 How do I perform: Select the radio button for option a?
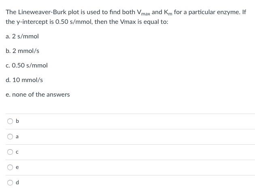coord(9,137)
